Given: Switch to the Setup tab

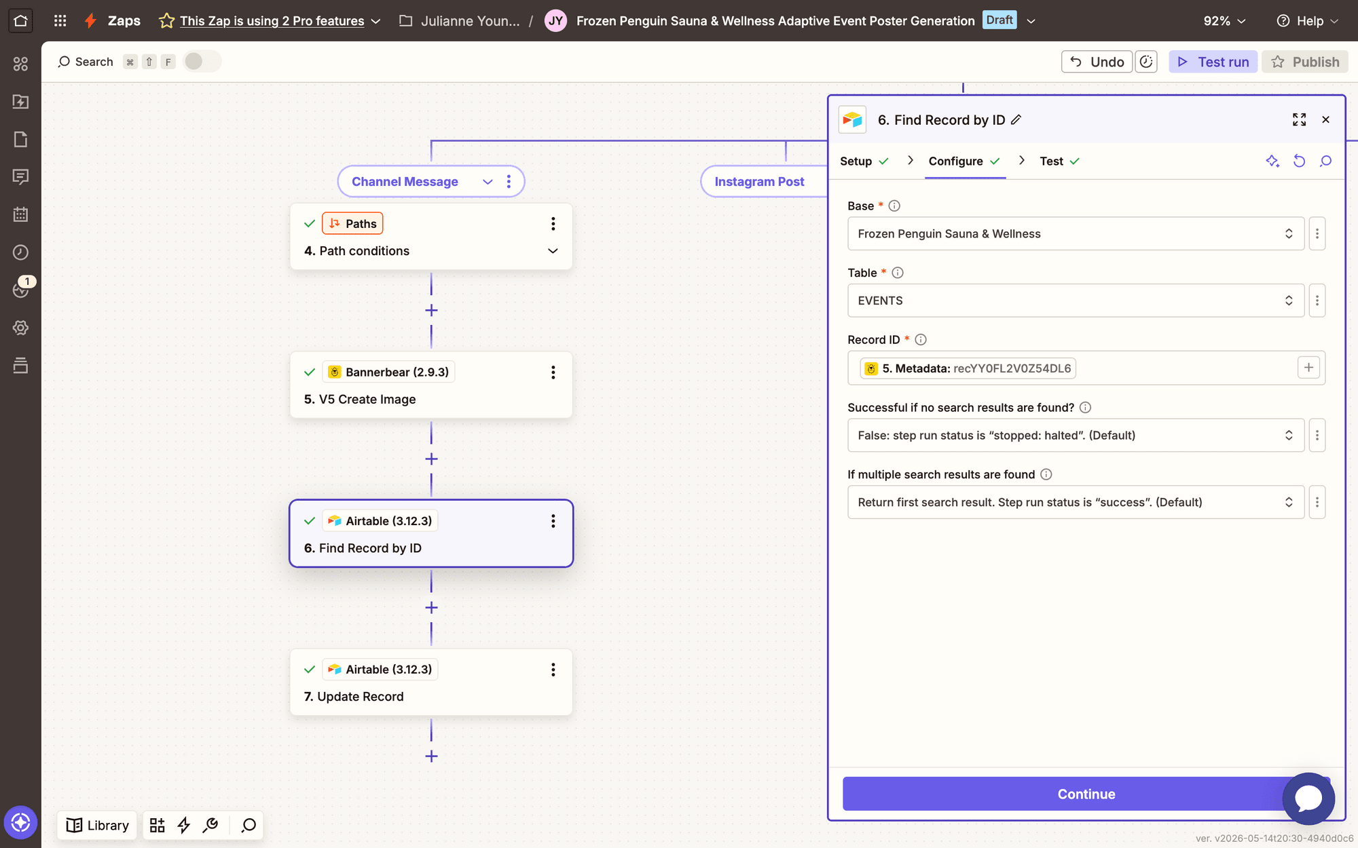Looking at the screenshot, I should (x=864, y=161).
